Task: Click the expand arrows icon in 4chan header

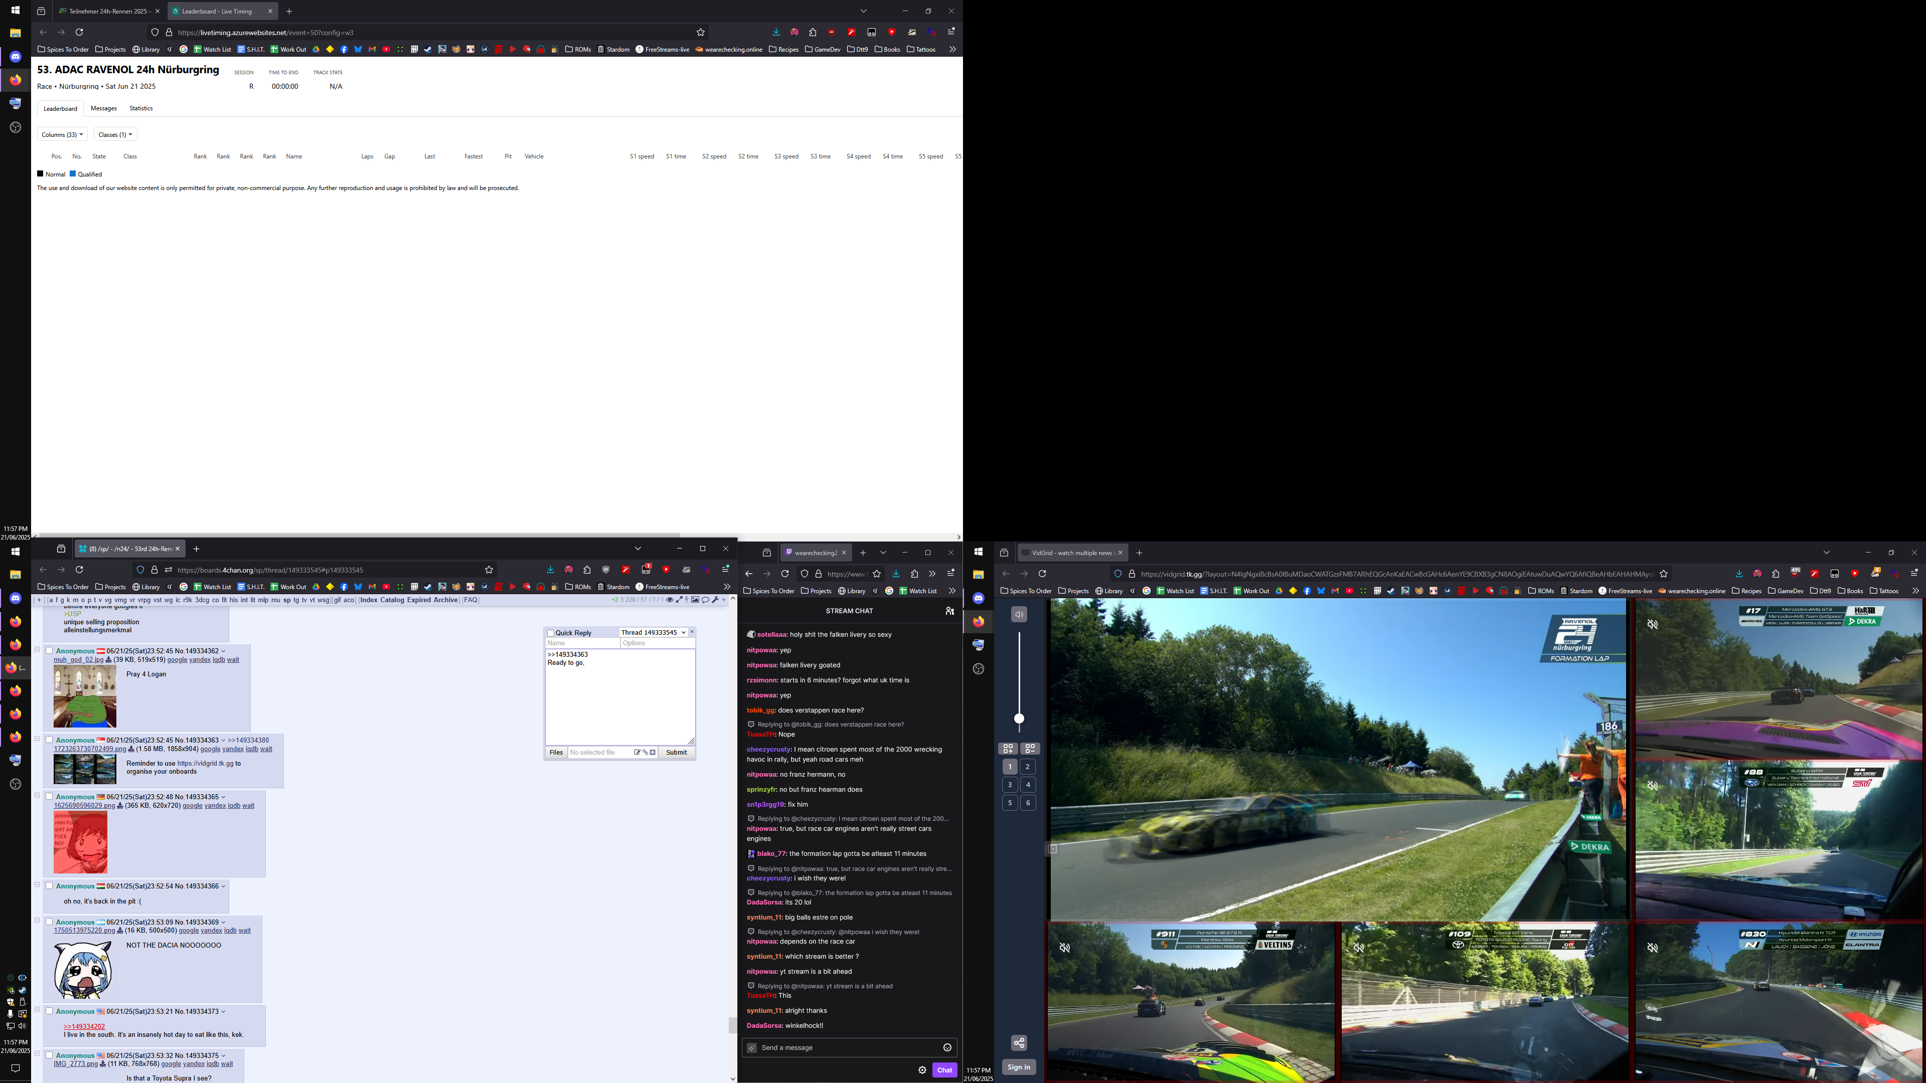Action: point(679,600)
